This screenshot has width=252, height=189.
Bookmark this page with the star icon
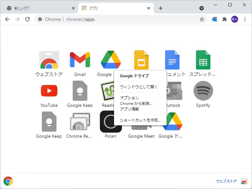pos(202,19)
